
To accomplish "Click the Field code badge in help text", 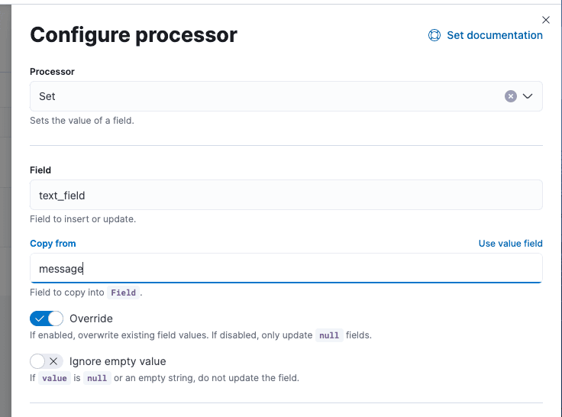I will coord(123,293).
